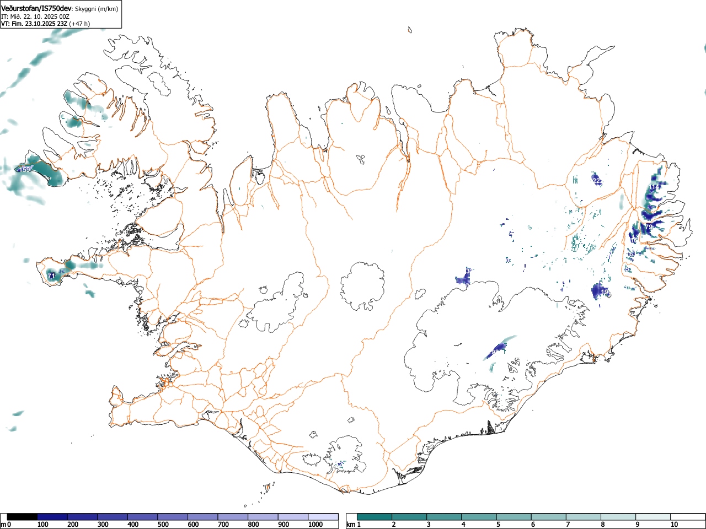Click the title text 'Veðurstofan/IS750dev'
The image size is (706, 529).
pyautogui.click(x=36, y=8)
